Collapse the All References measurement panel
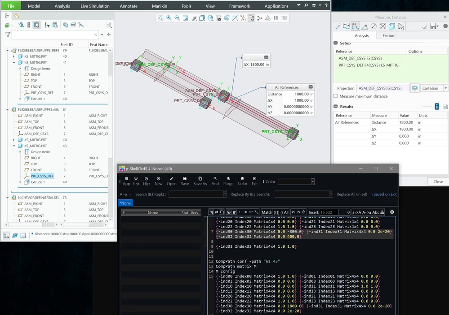This screenshot has width=449, height=315. pos(311,87)
